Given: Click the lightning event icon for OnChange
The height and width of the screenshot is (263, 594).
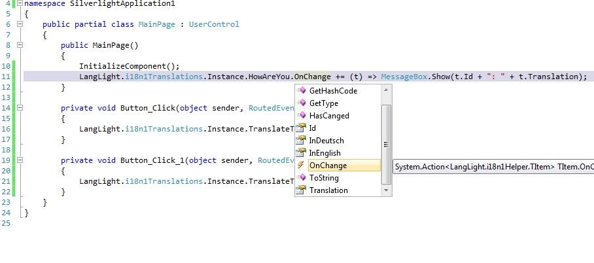Looking at the screenshot, I should pos(302,166).
